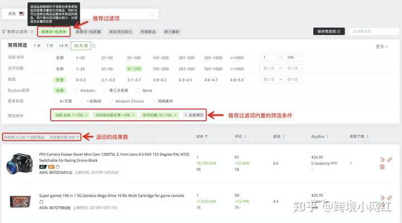Click double-chevron icon on Super games row
402x223 pixels.
[382, 198]
